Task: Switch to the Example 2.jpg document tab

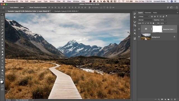Action: click(67, 11)
